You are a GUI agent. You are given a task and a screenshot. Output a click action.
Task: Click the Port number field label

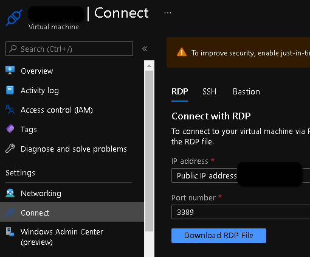193,198
